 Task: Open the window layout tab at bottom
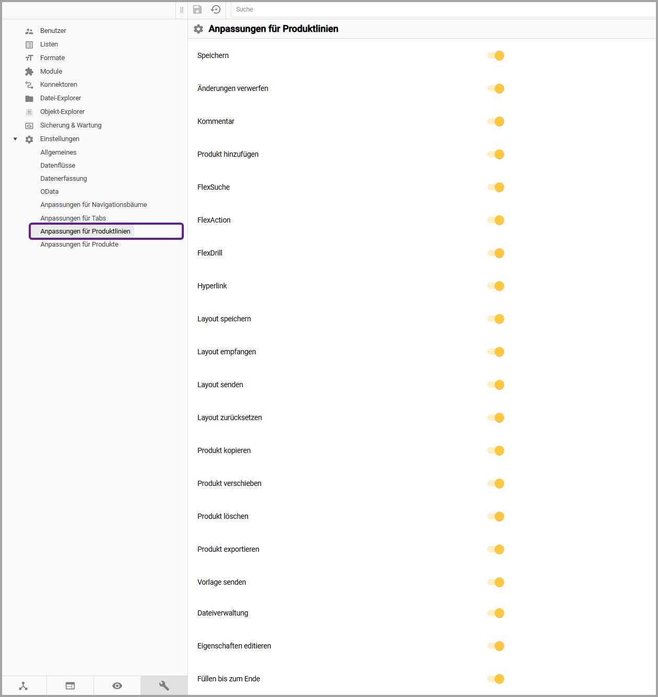(x=70, y=686)
